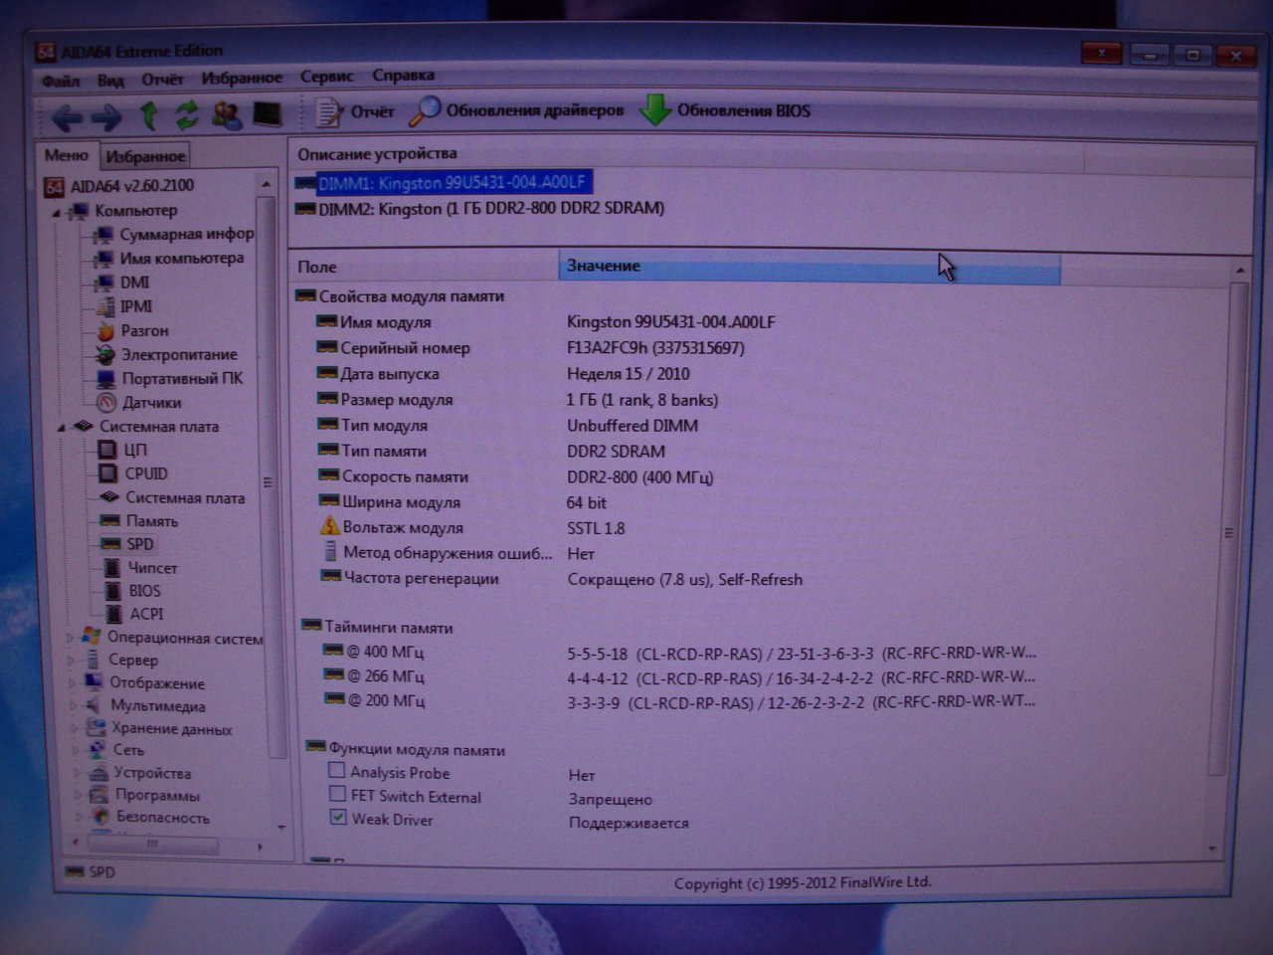Expand the Операционная система node
This screenshot has width=1273, height=955.
point(71,638)
